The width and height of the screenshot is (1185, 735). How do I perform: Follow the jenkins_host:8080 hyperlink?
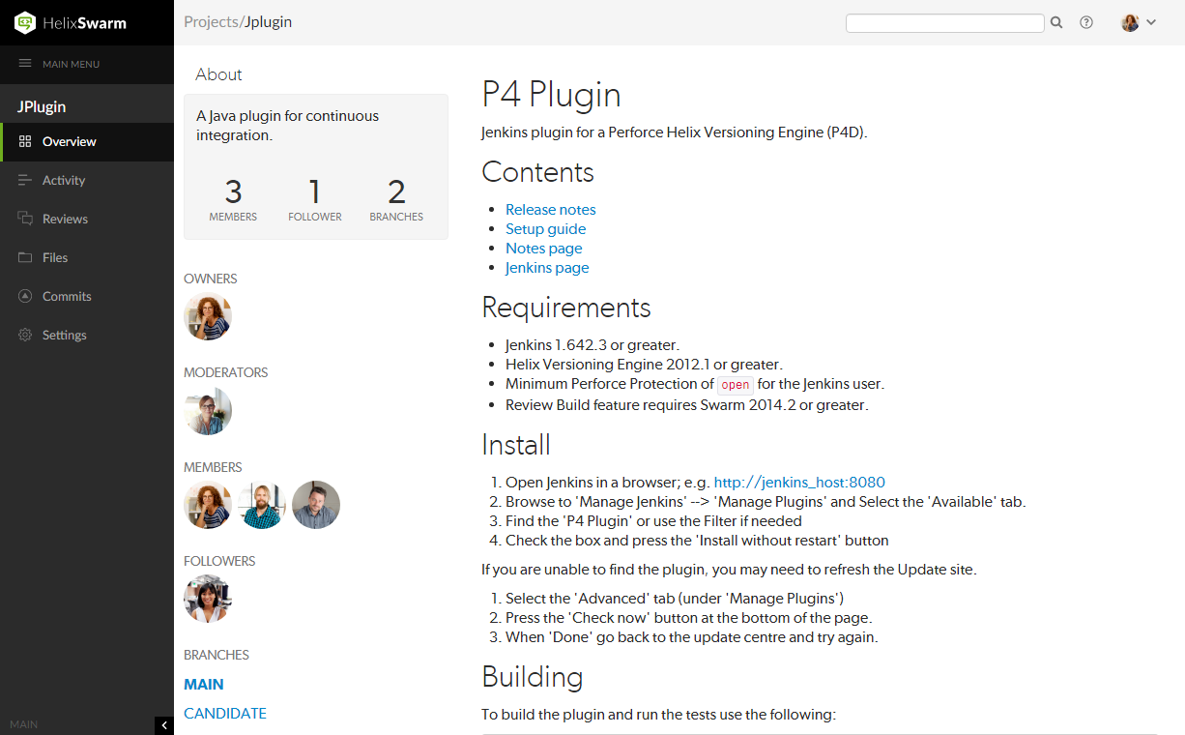point(798,482)
